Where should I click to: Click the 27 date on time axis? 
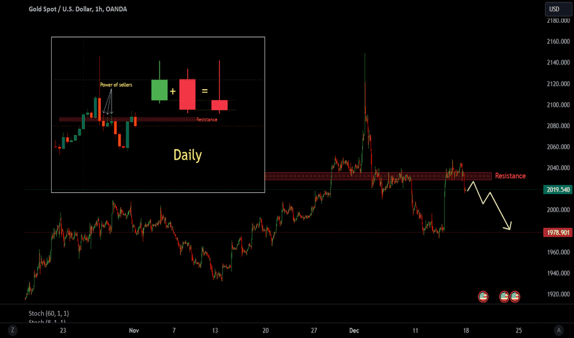313,331
